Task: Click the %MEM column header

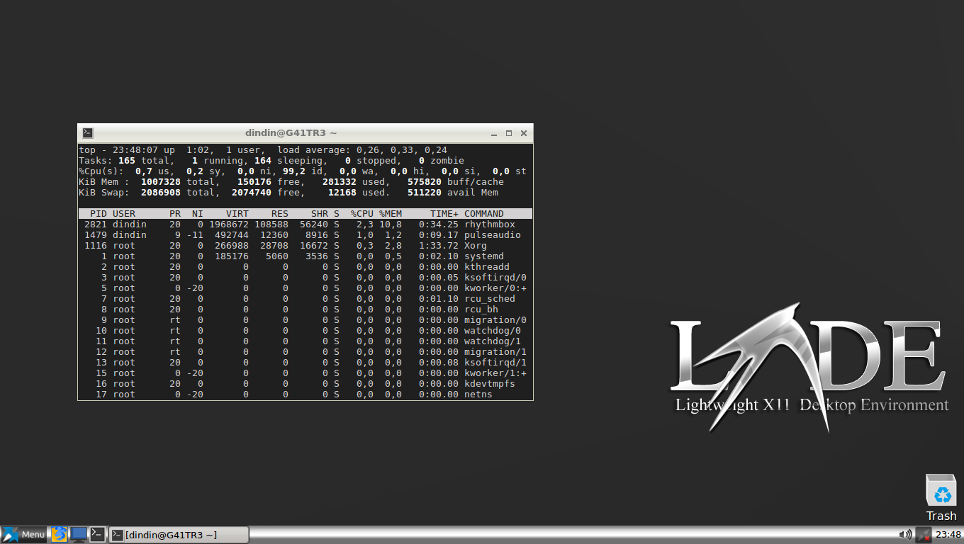Action: click(391, 214)
